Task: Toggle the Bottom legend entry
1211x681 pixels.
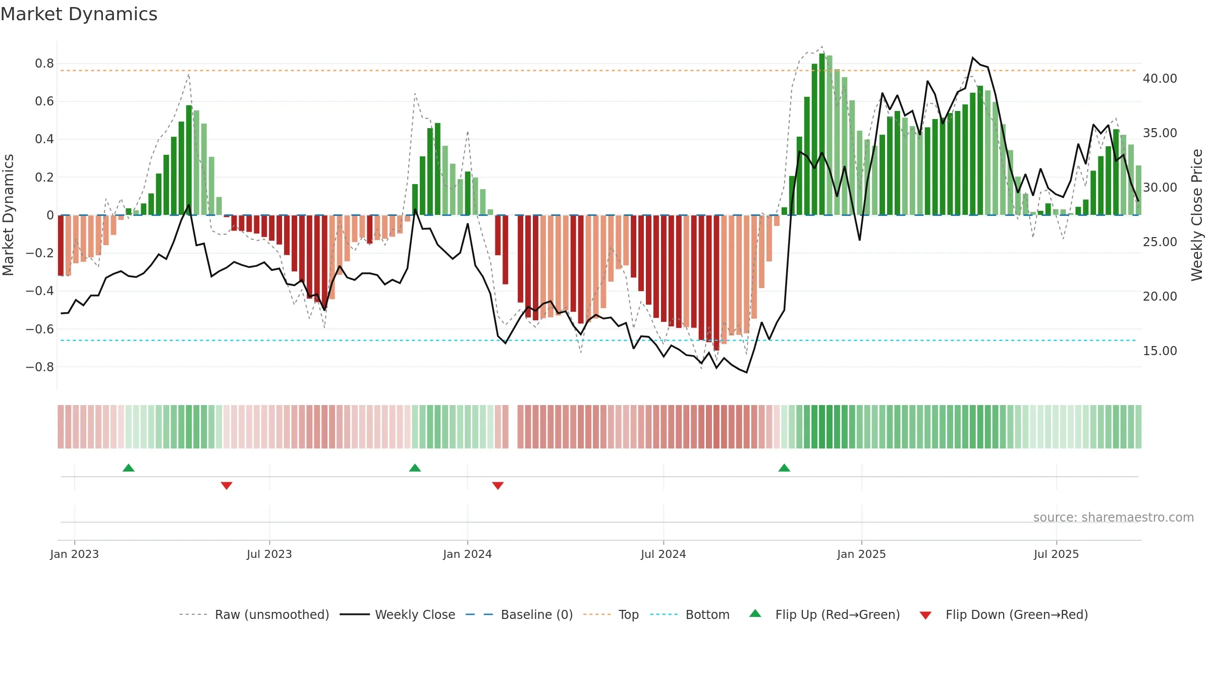Action: (690, 614)
